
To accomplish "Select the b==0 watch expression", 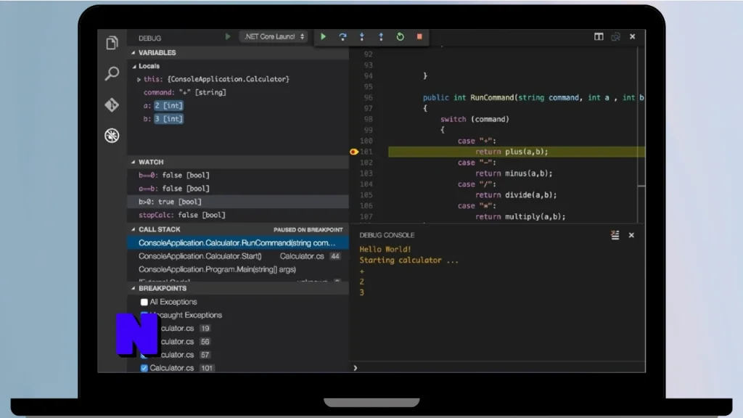I will click(x=238, y=176).
